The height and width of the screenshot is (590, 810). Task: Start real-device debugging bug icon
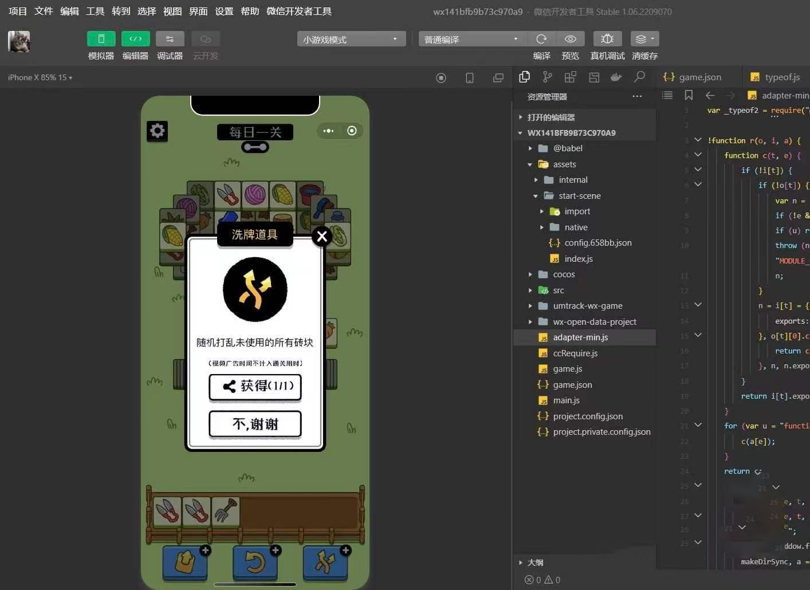click(x=607, y=39)
